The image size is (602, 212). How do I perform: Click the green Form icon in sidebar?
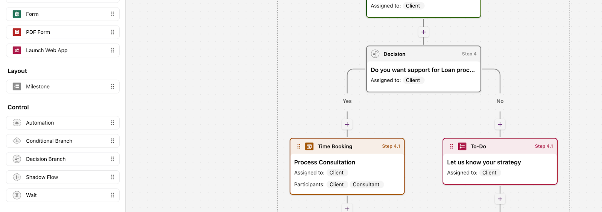(x=17, y=14)
